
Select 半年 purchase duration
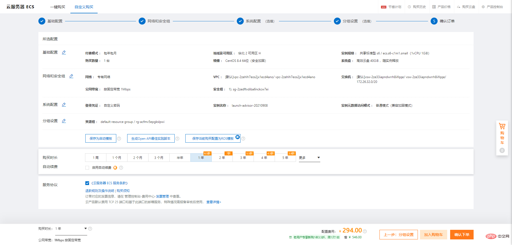[x=180, y=158]
